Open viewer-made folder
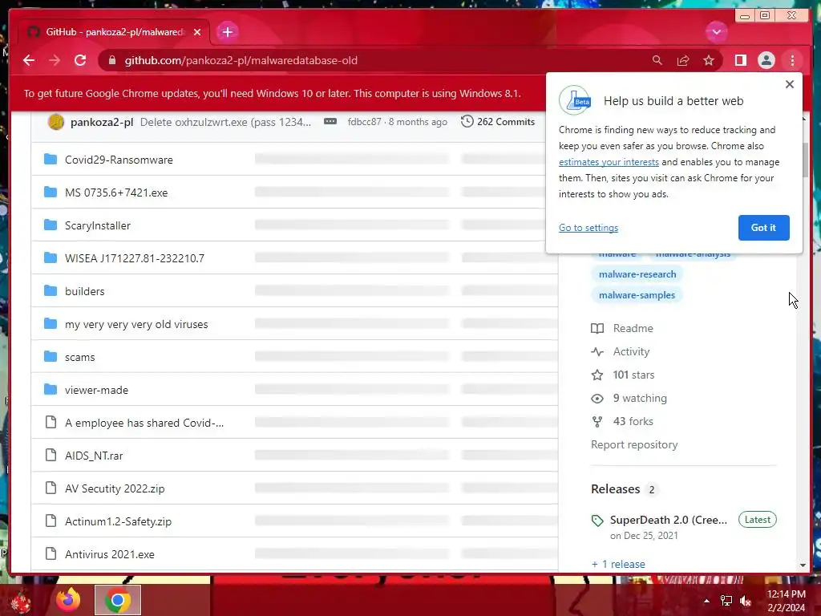The image size is (821, 616). (96, 391)
